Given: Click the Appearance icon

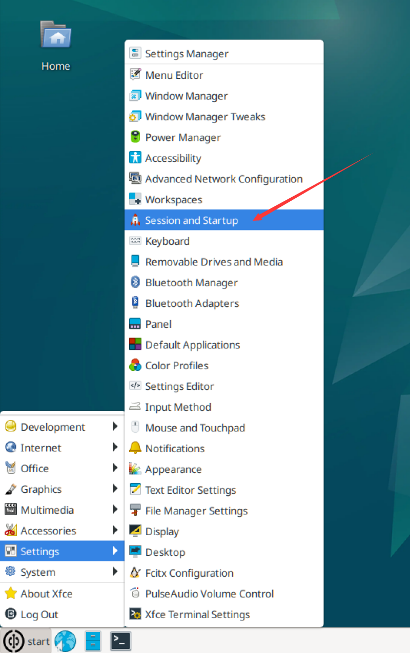Looking at the screenshot, I should [135, 469].
